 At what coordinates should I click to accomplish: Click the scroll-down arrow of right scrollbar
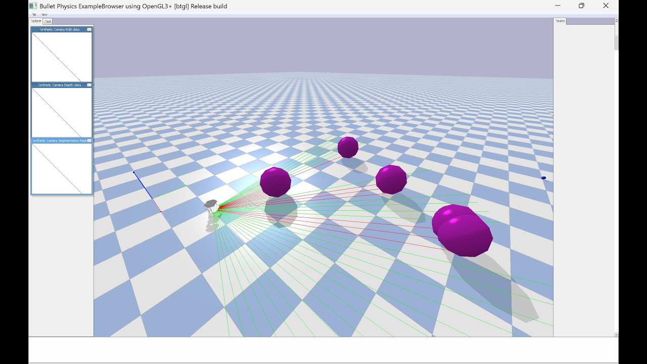tap(617, 335)
